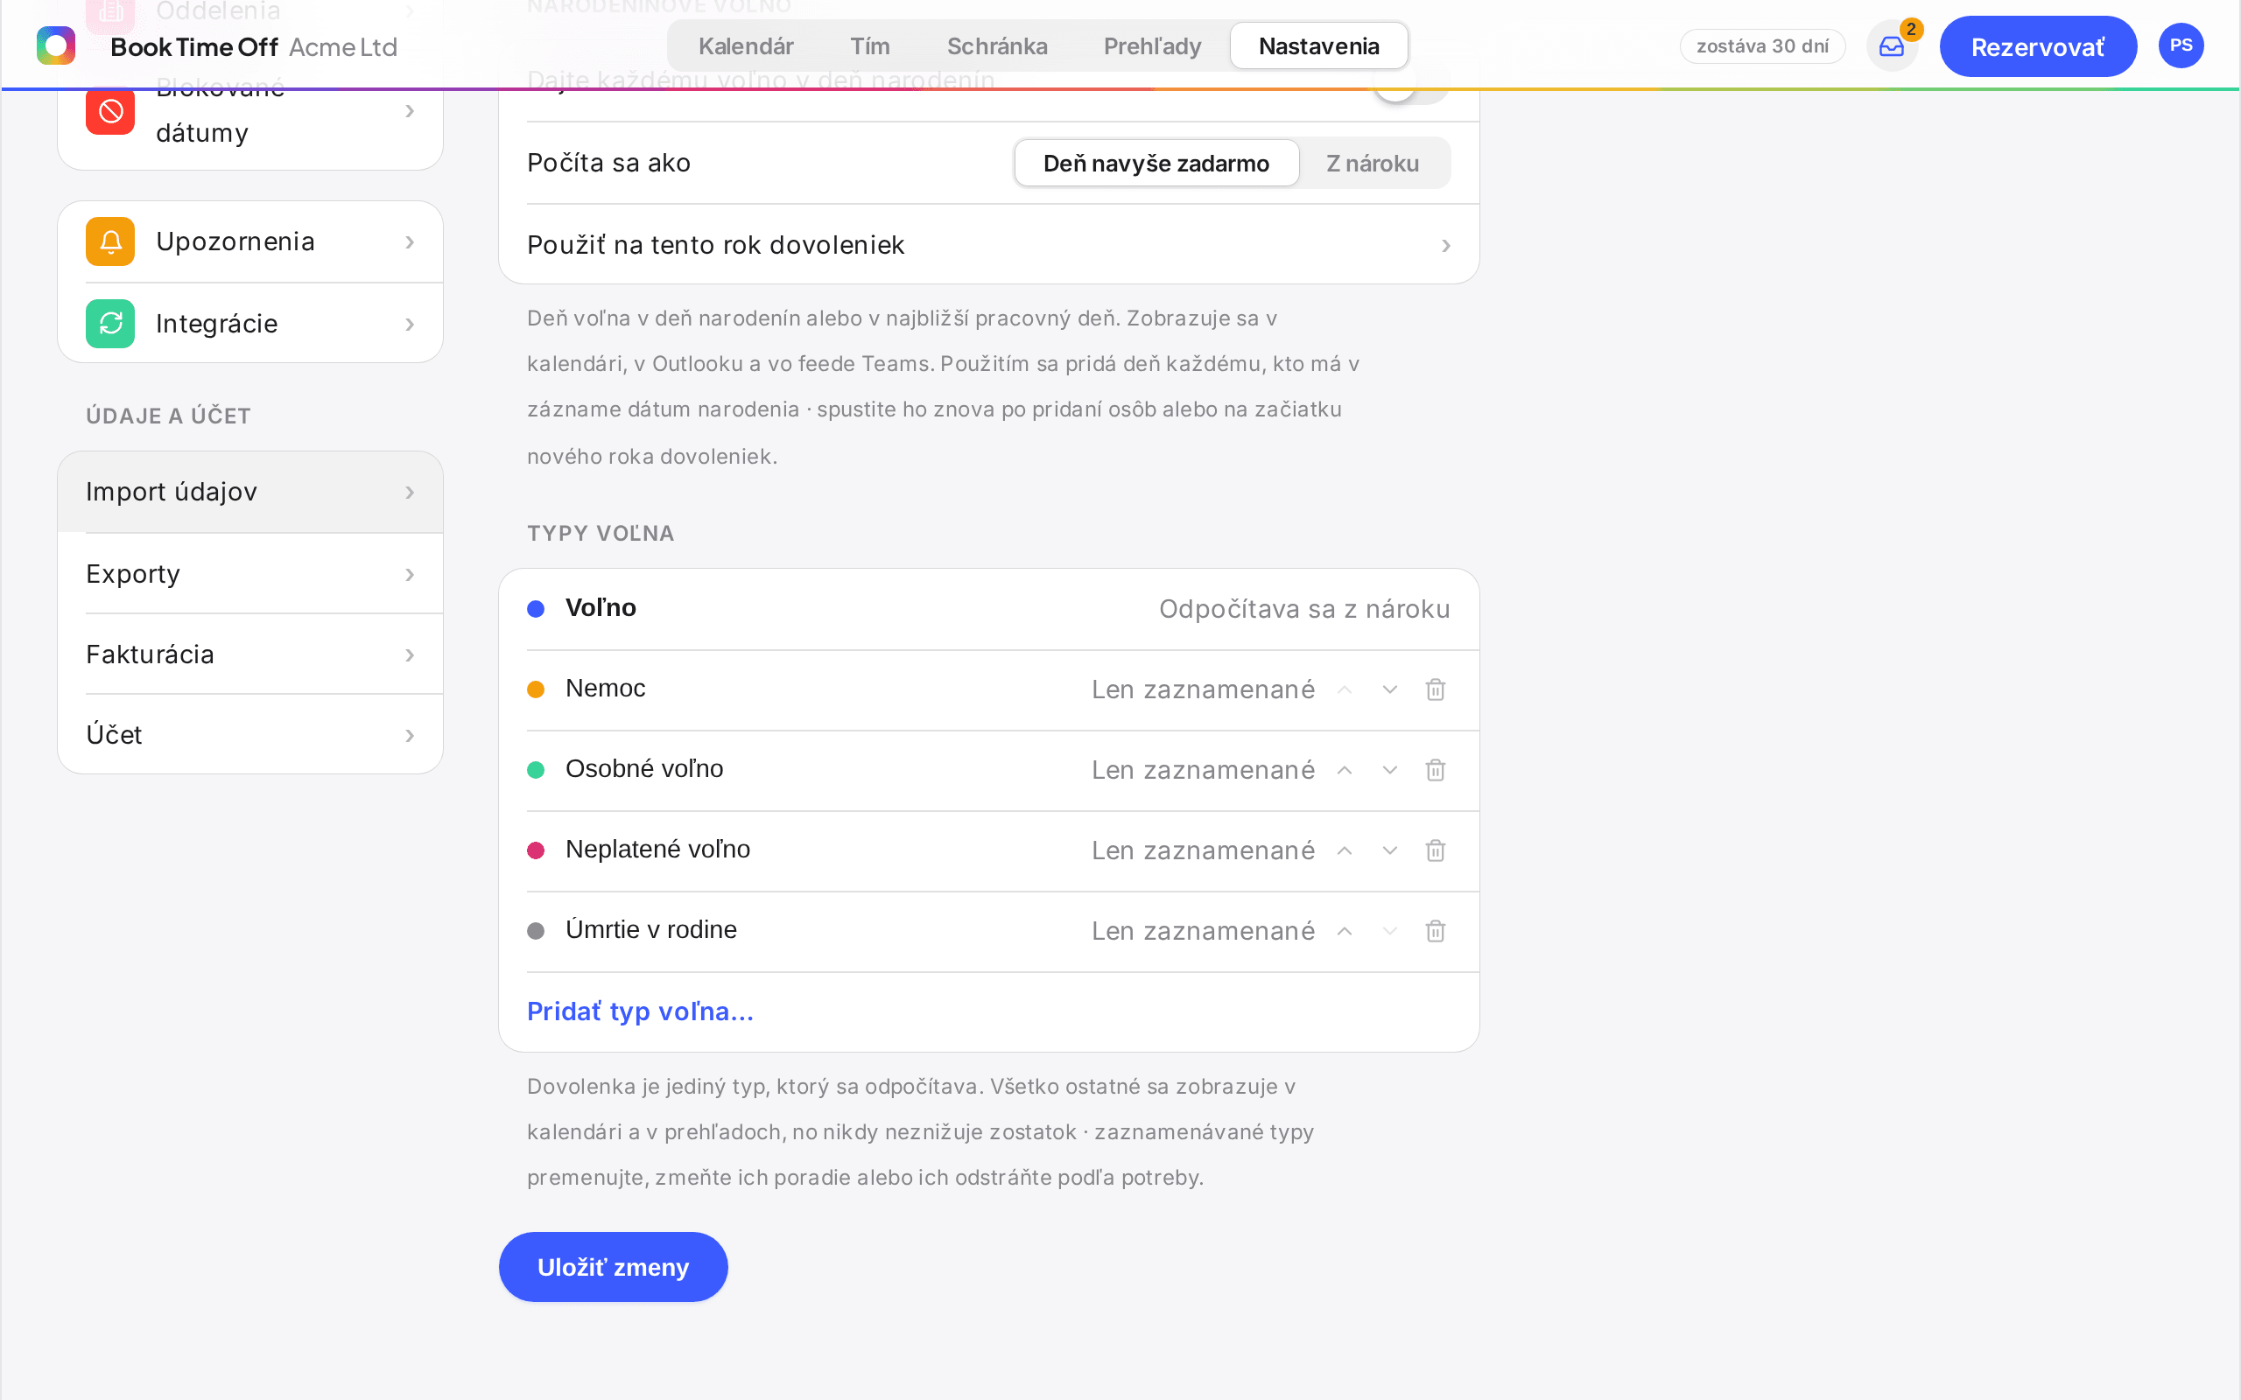This screenshot has width=2241, height=1400.
Task: Open the PS user avatar
Action: pos(2181,46)
